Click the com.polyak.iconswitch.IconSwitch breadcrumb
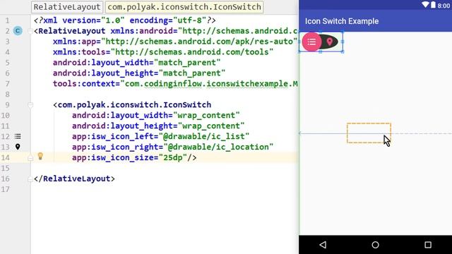The image size is (452, 254). (184, 7)
